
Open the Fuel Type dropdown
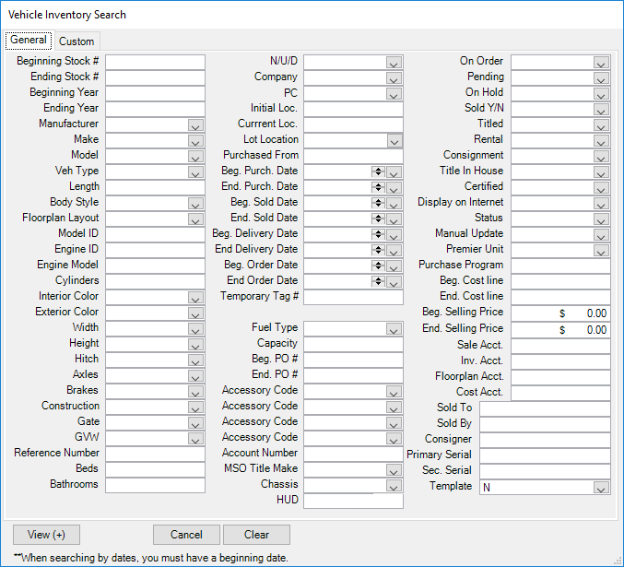coord(394,329)
